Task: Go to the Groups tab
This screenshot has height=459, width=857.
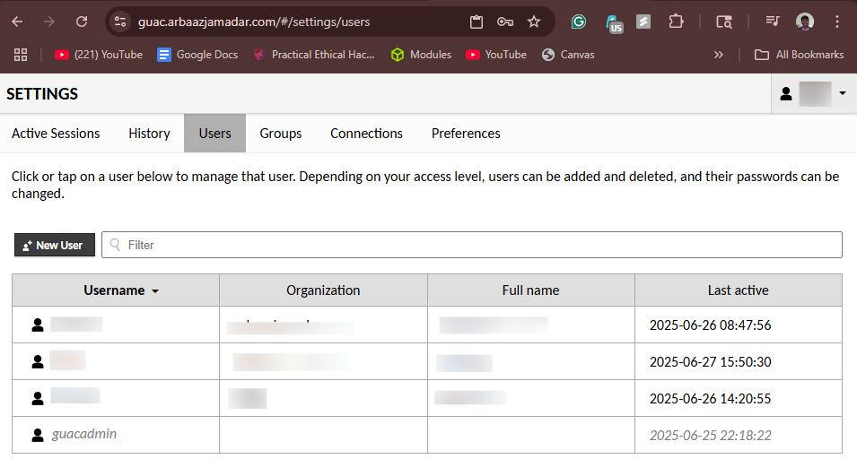Action: pos(281,134)
